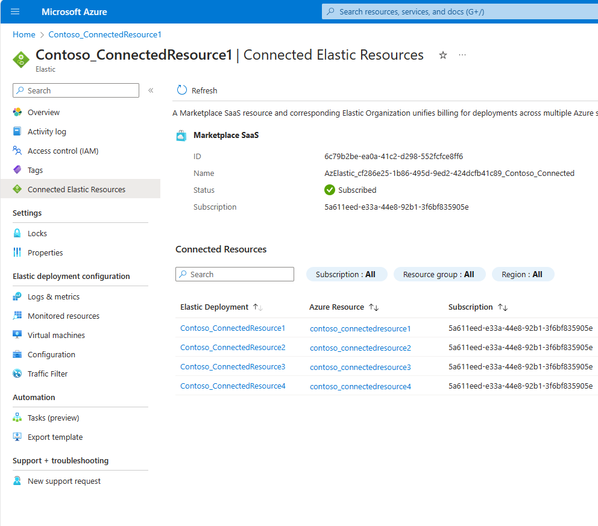Go to Home breadcrumb link
Image resolution: width=598 pixels, height=526 pixels.
coord(24,35)
